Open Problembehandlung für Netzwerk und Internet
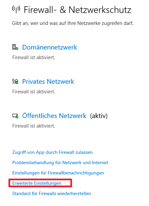The width and height of the screenshot is (149, 206). [60, 163]
